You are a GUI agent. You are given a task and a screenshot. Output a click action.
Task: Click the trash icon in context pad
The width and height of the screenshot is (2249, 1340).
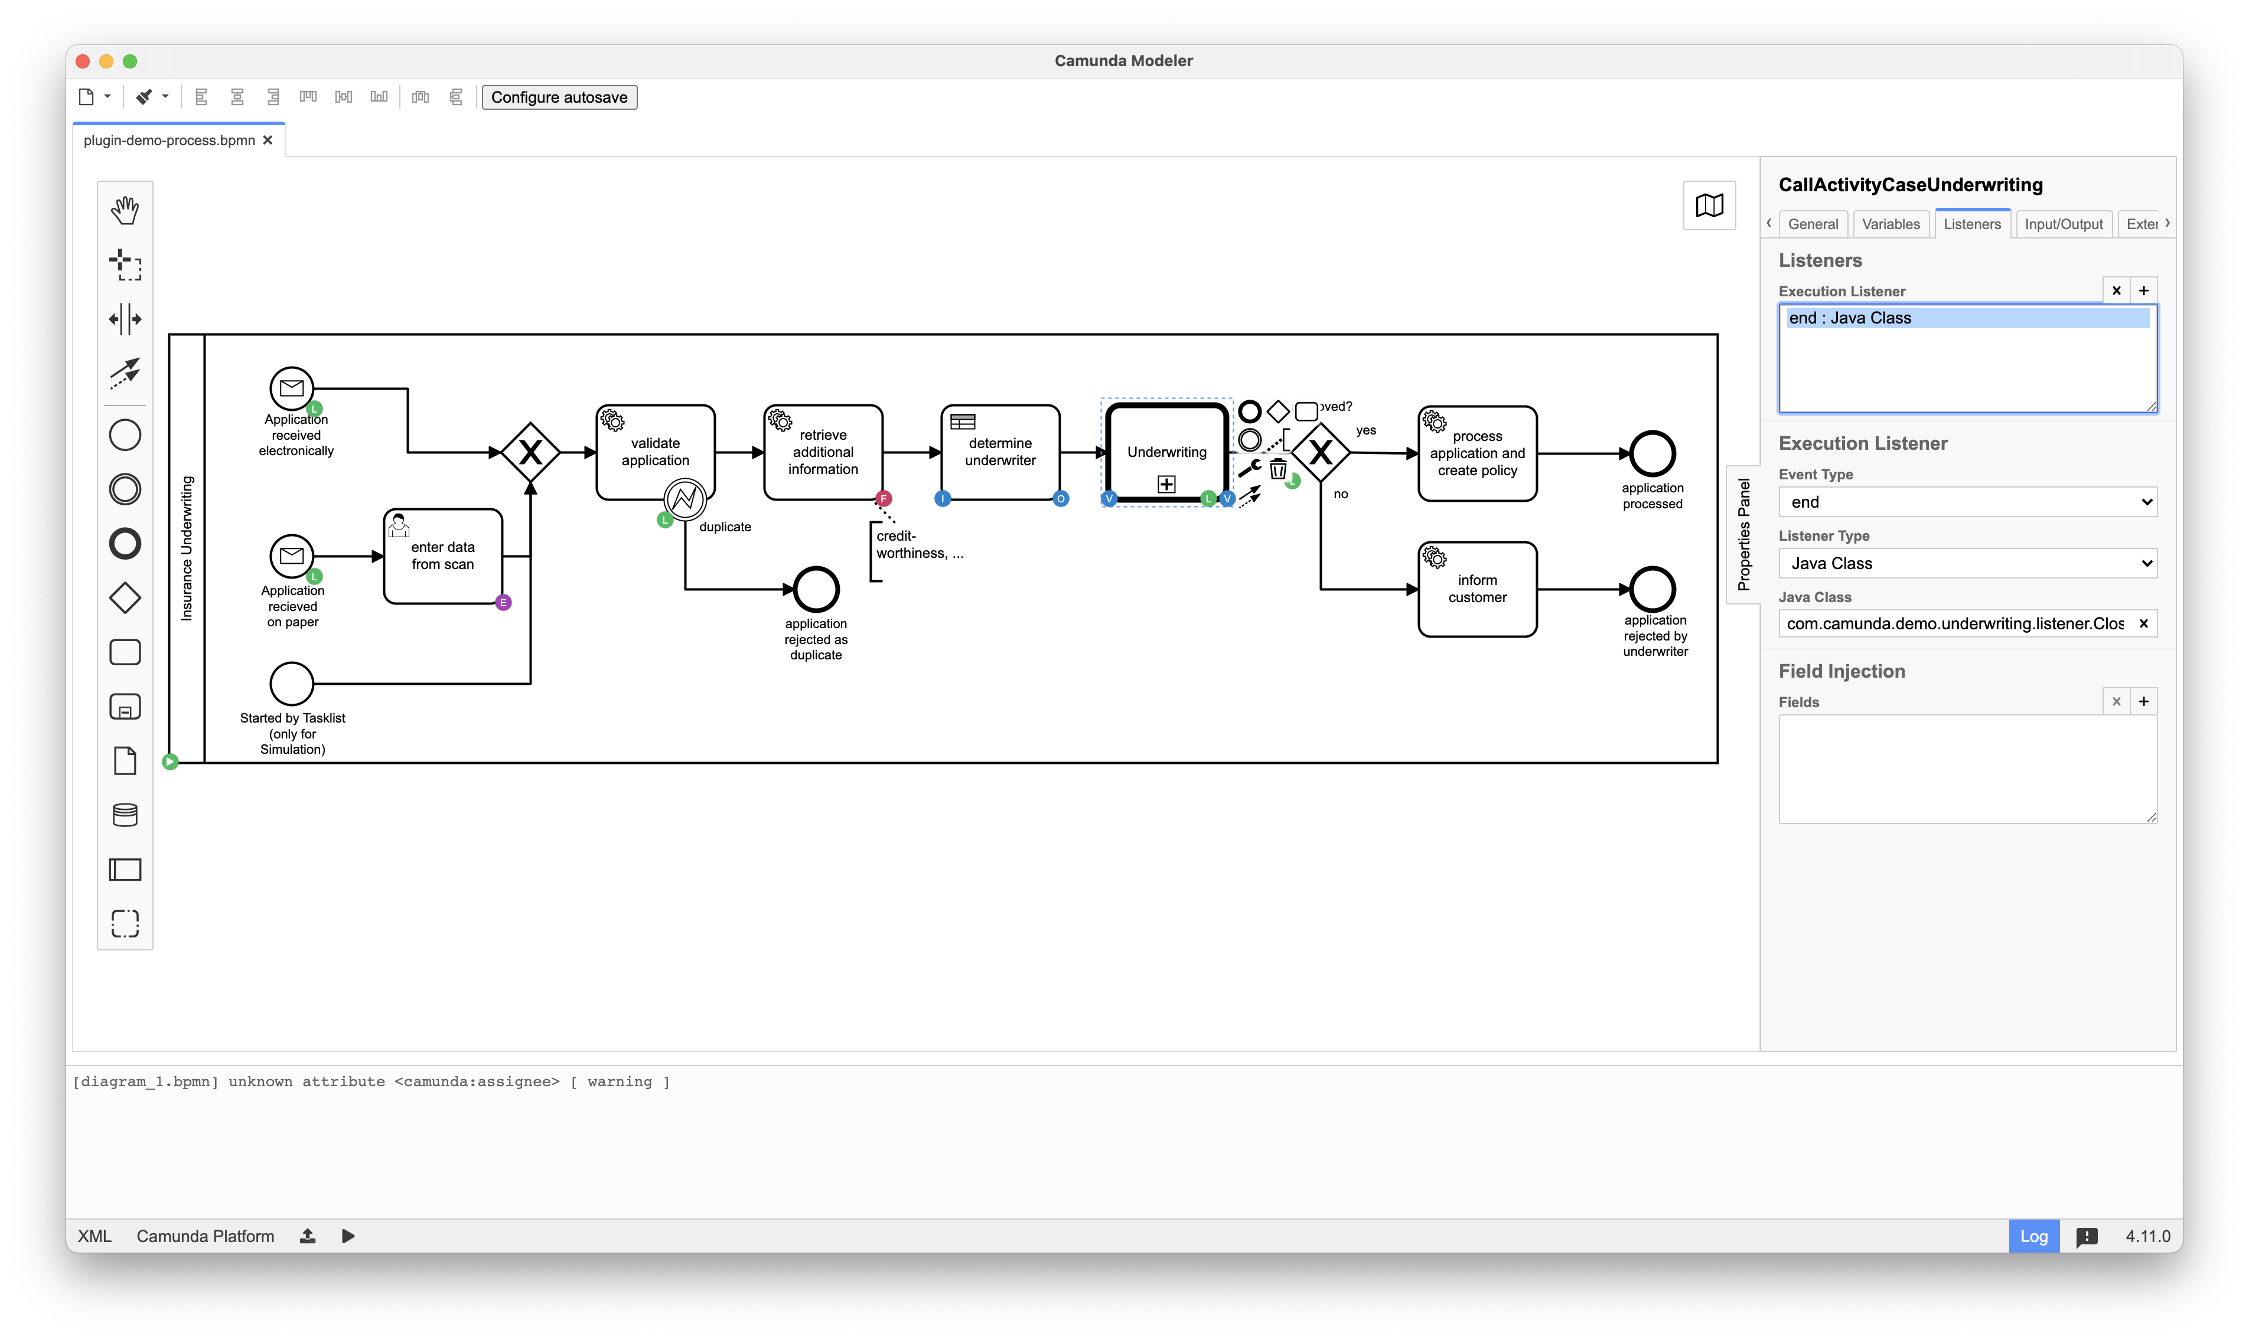pyautogui.click(x=1277, y=469)
